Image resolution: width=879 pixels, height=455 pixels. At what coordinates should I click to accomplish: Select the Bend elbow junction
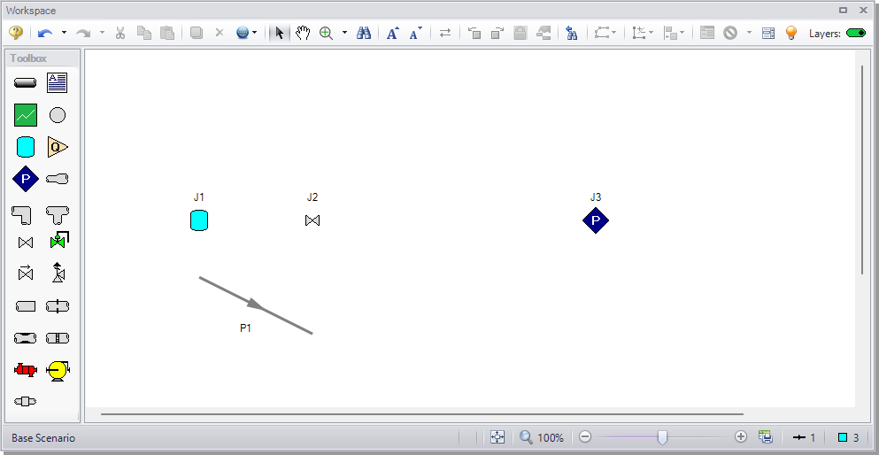click(22, 214)
